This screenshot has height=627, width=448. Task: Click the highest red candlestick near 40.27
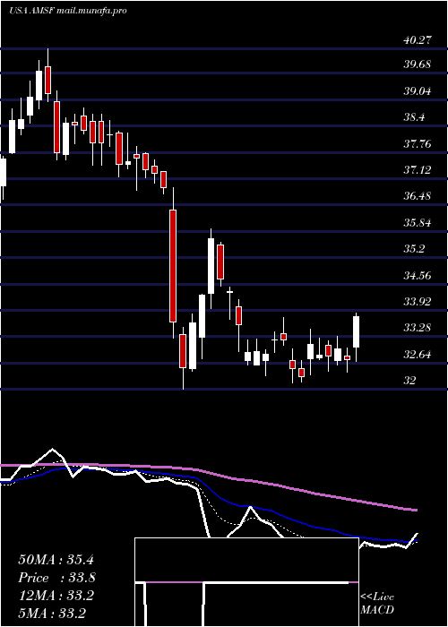48,80
